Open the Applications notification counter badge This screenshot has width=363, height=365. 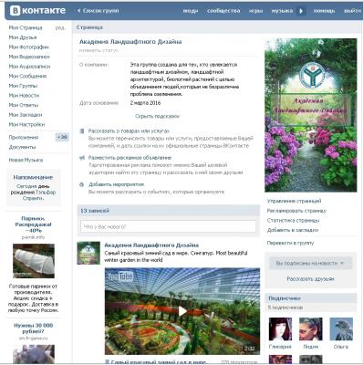pos(62,137)
